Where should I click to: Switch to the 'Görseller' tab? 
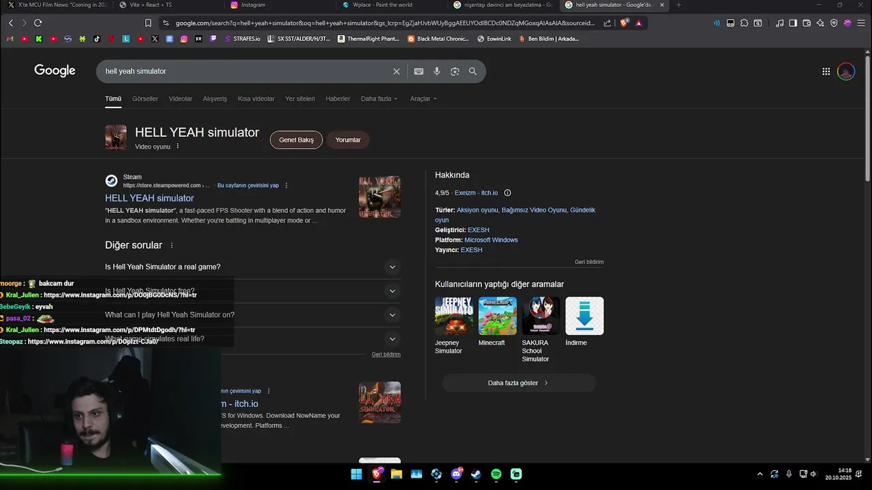145,99
